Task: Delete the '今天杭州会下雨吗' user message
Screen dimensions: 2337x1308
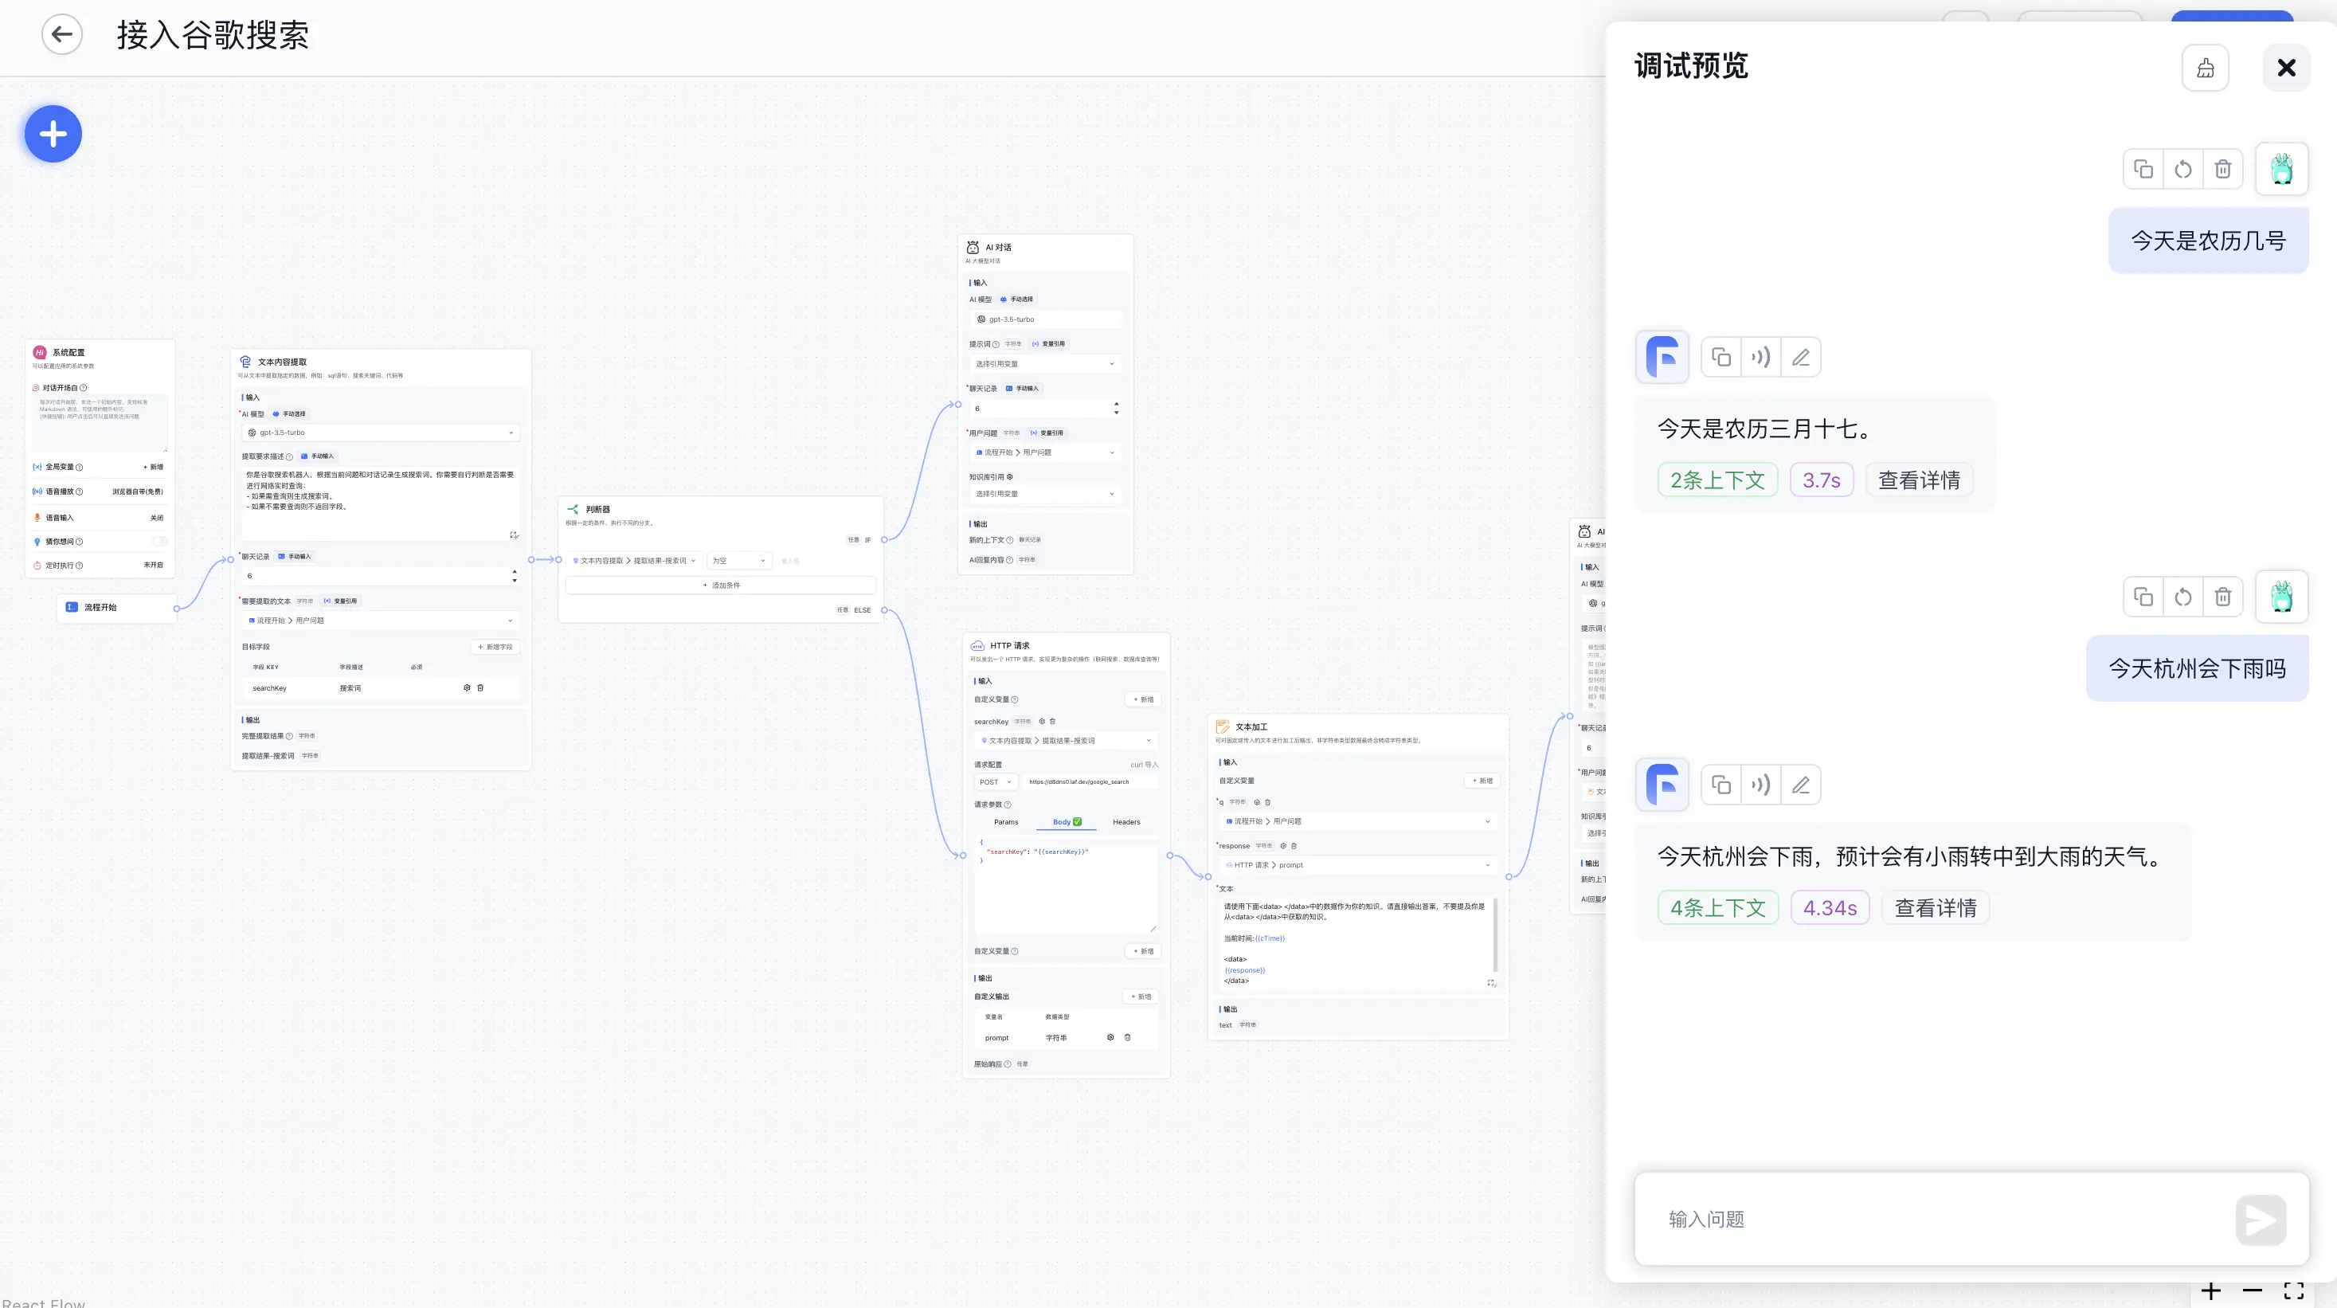Action: (2222, 597)
